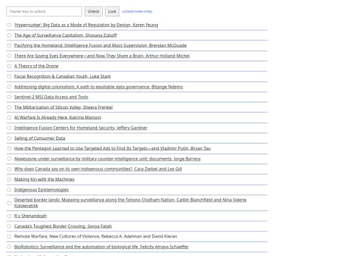Toggle the Sentinel-2 MSI Data Access checkbox
Image resolution: width=341 pixels, height=256 pixels.
click(x=9, y=97)
